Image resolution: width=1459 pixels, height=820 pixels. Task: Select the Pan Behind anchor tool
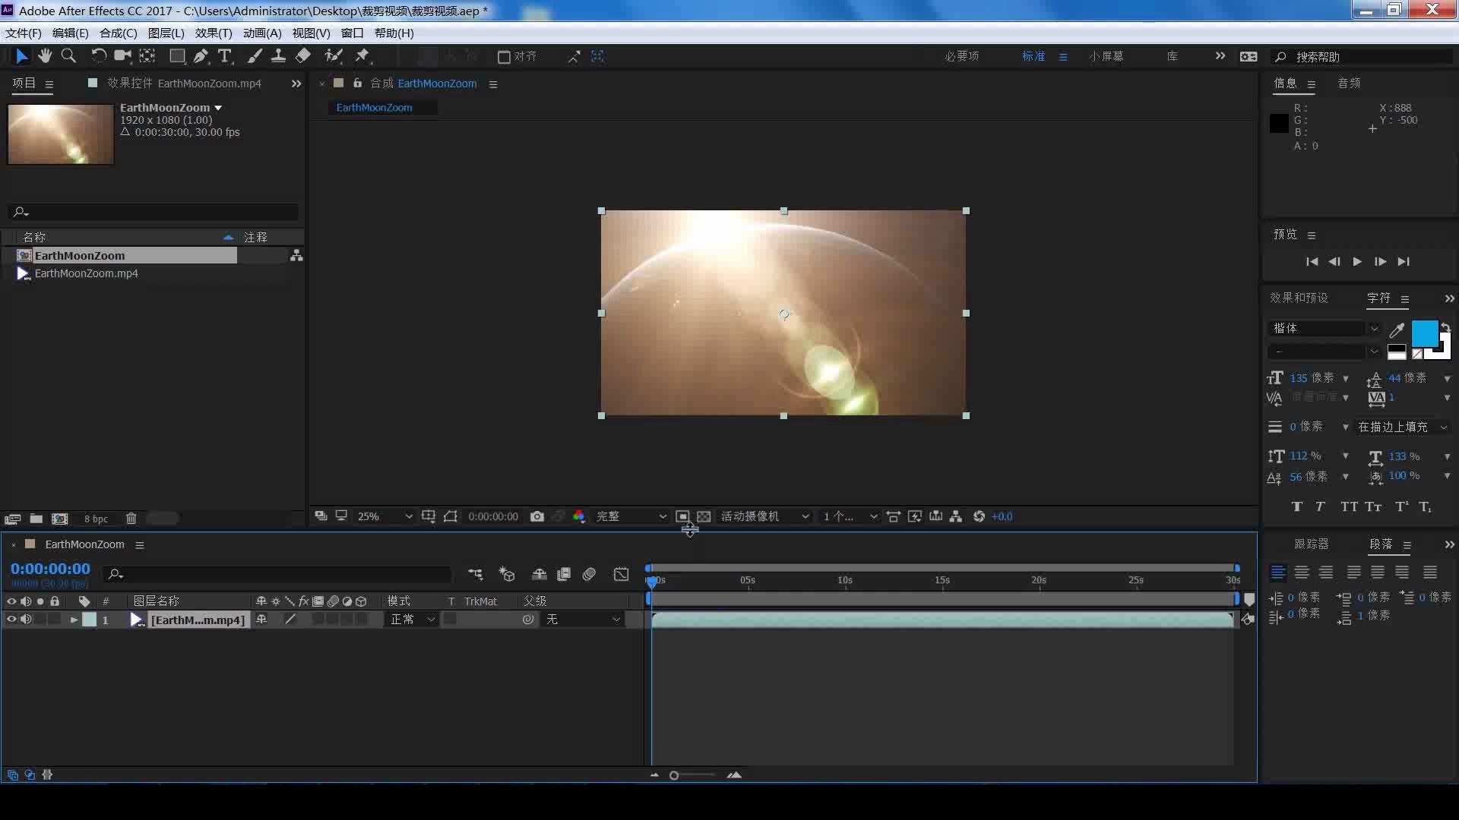point(147,56)
